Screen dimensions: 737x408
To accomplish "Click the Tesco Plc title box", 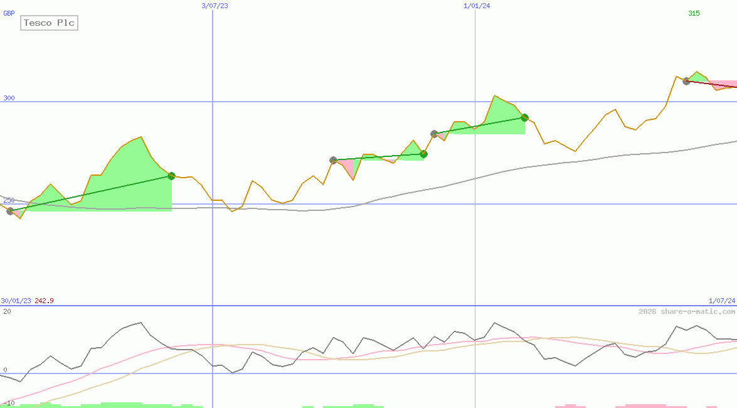I will 49,23.
